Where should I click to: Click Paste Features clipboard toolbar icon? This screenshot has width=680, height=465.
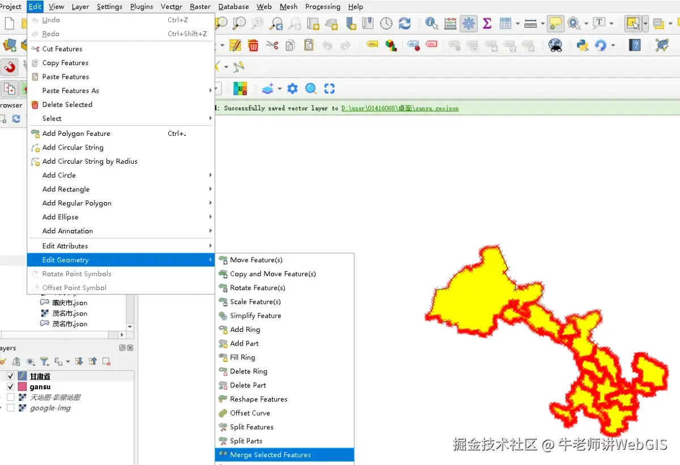click(309, 45)
